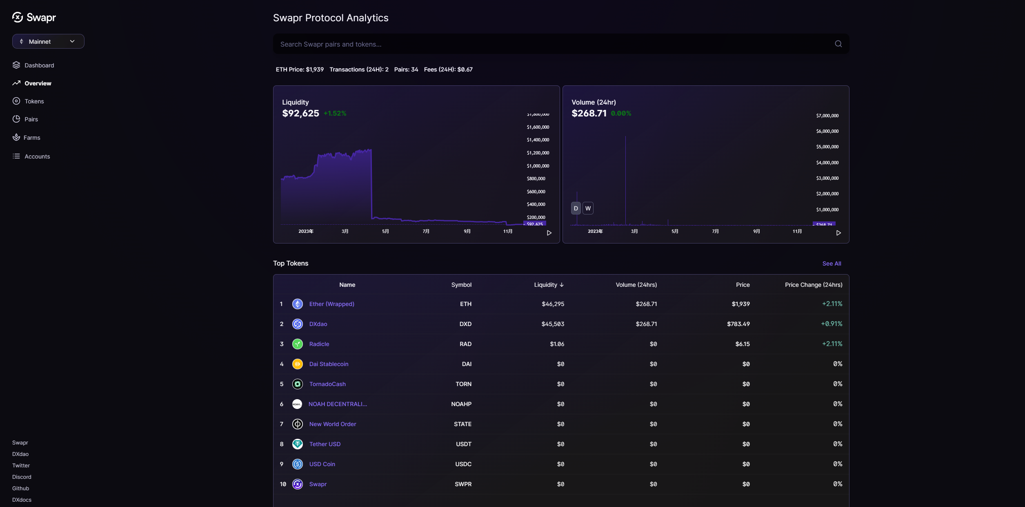Image resolution: width=1025 pixels, height=507 pixels.
Task: Switch Volume chart to weekly (W)
Action: (x=588, y=208)
